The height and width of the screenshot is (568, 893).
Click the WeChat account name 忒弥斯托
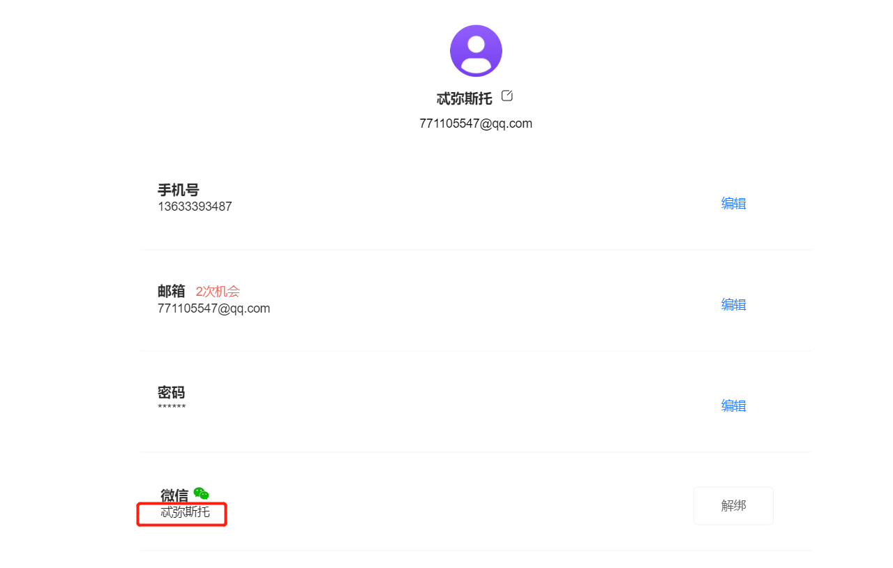click(x=185, y=512)
